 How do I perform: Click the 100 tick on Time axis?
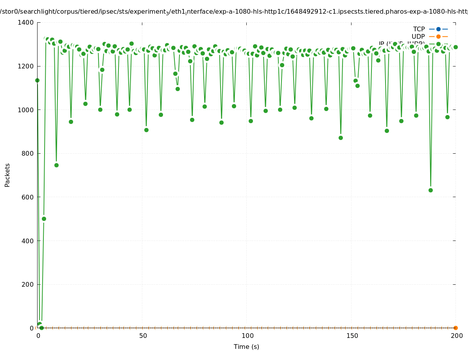247,336
